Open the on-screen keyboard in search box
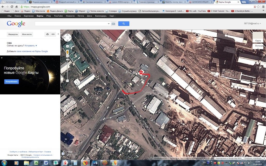266x166 pixels. click(x=113, y=24)
